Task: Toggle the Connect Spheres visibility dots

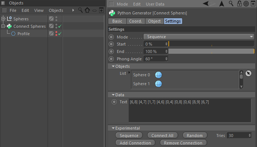Action: coord(57,26)
